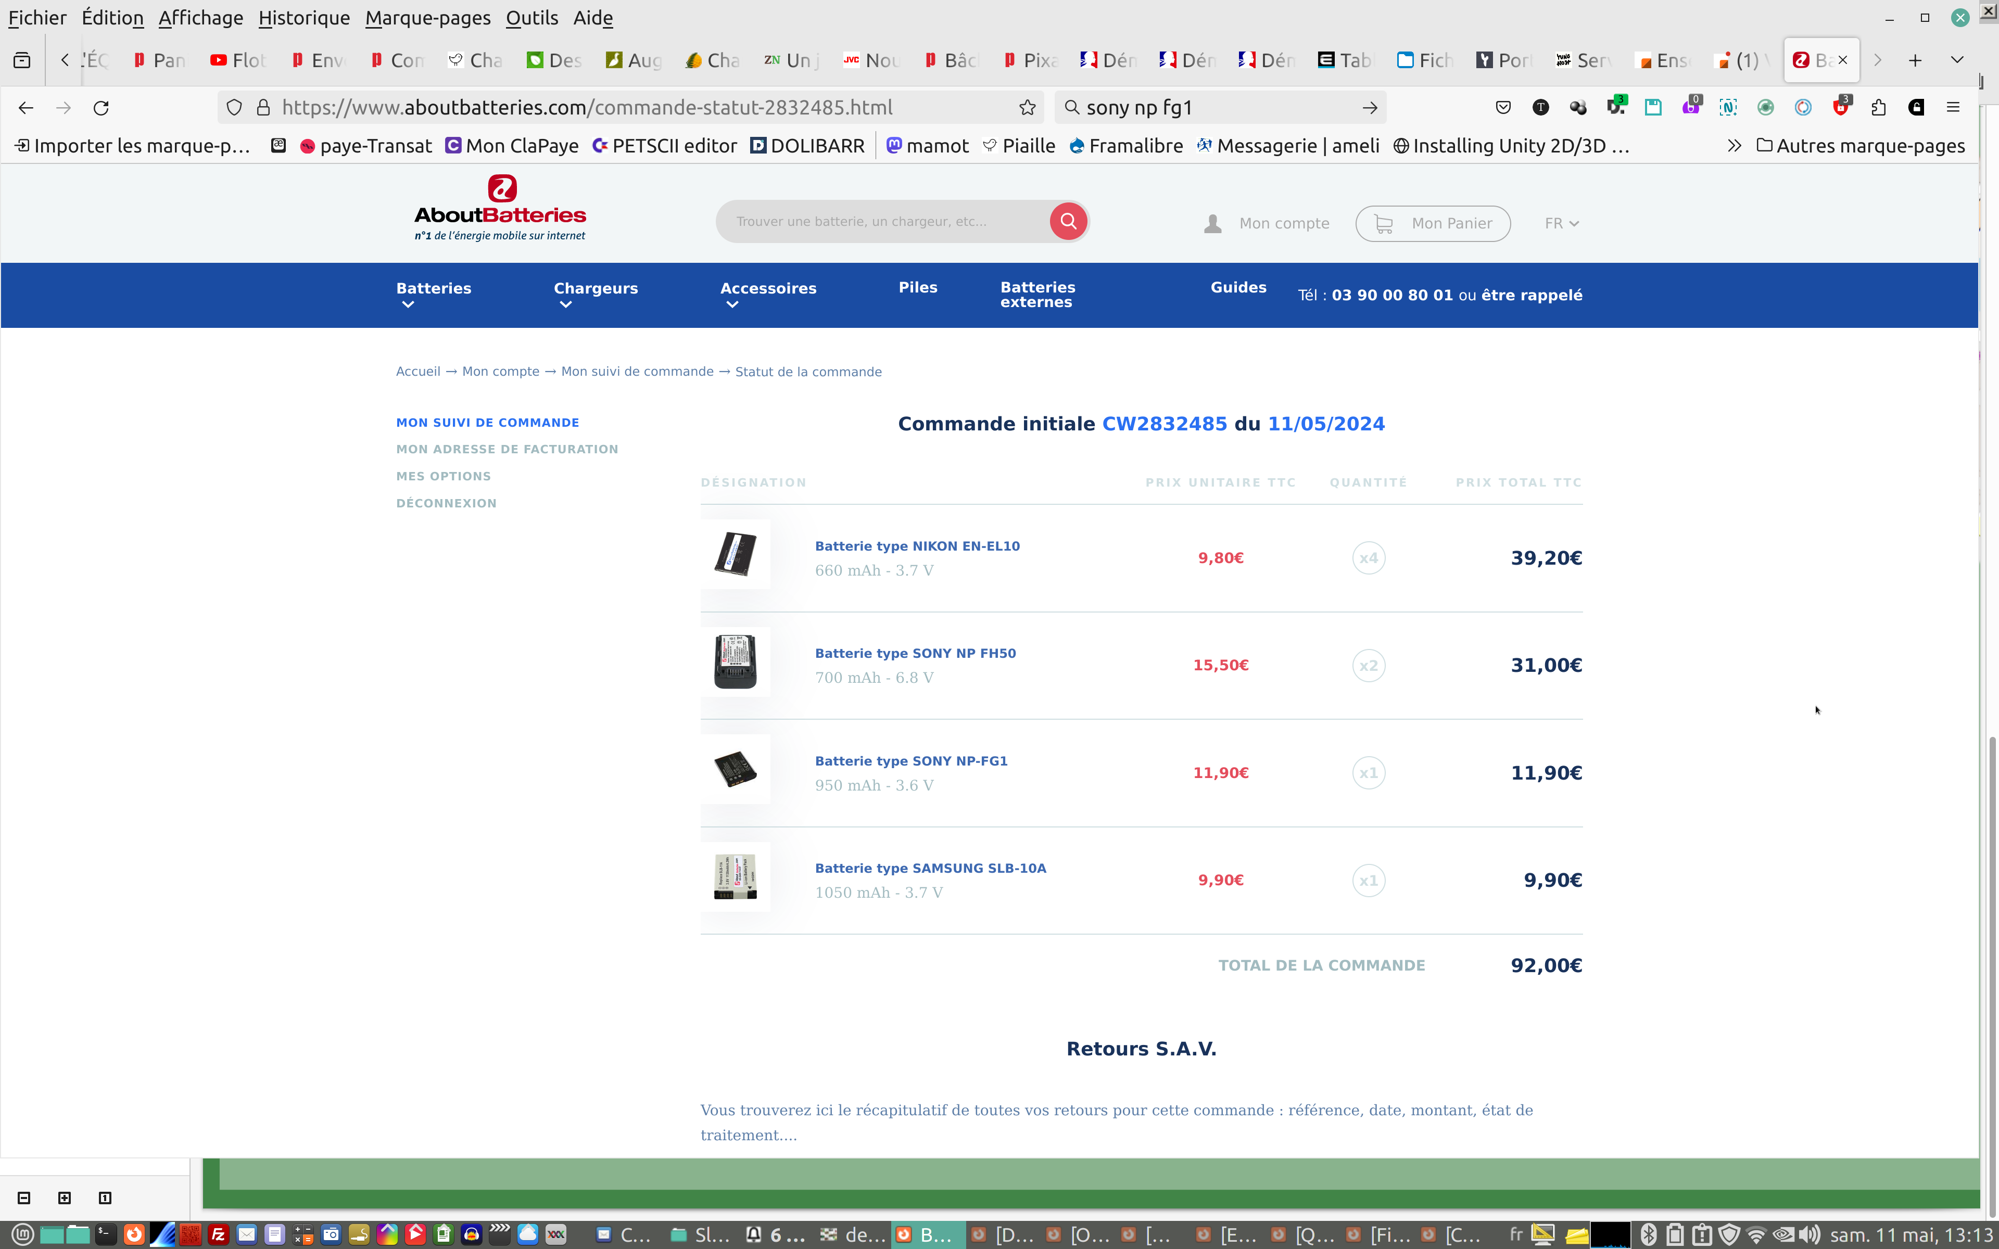The image size is (1999, 1249).
Task: Expand the FR language dropdown
Action: 1561,223
